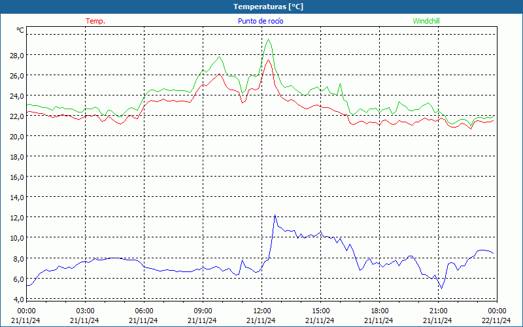Click the 22/11/24 date label

[496, 320]
